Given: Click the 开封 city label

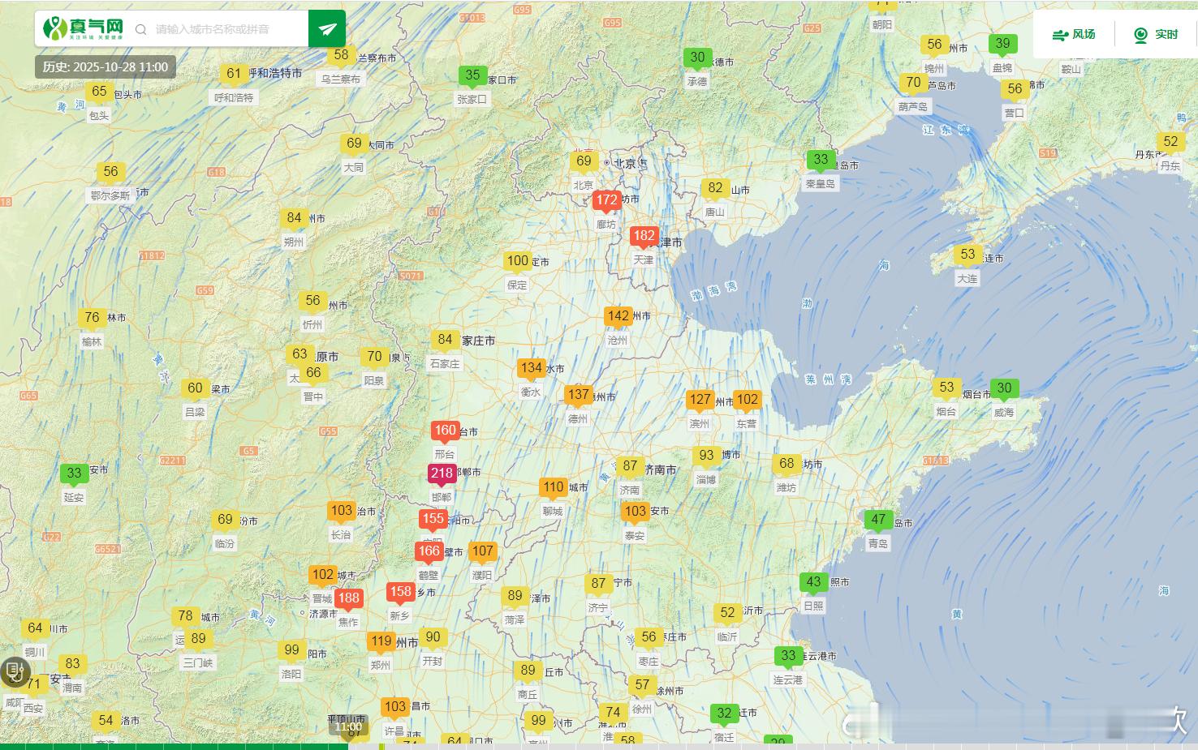Looking at the screenshot, I should point(433,661).
